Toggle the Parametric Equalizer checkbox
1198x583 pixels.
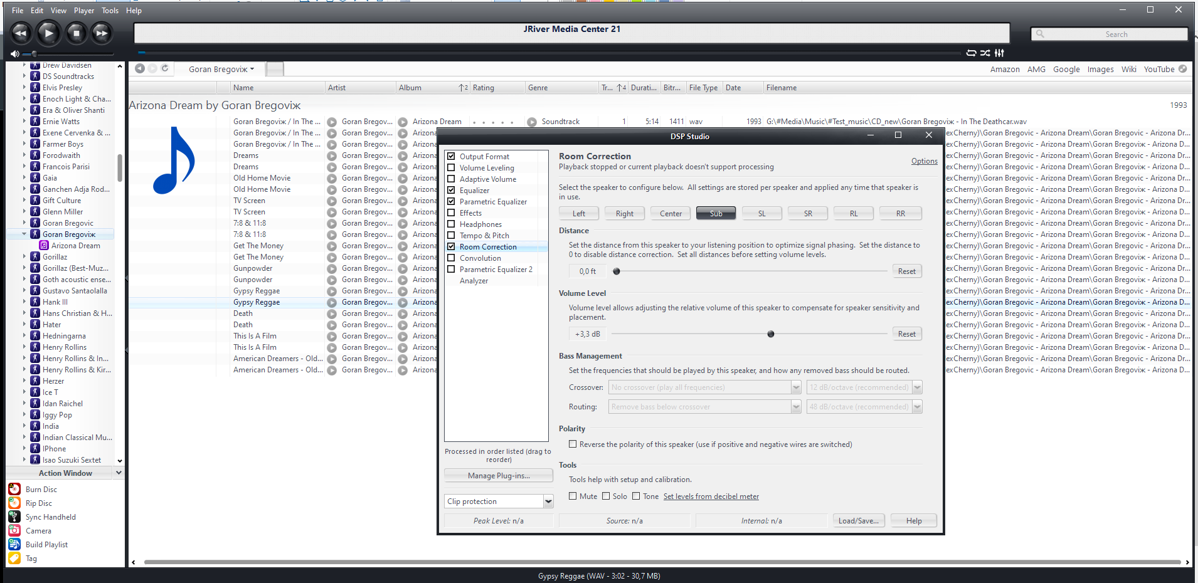click(x=451, y=201)
